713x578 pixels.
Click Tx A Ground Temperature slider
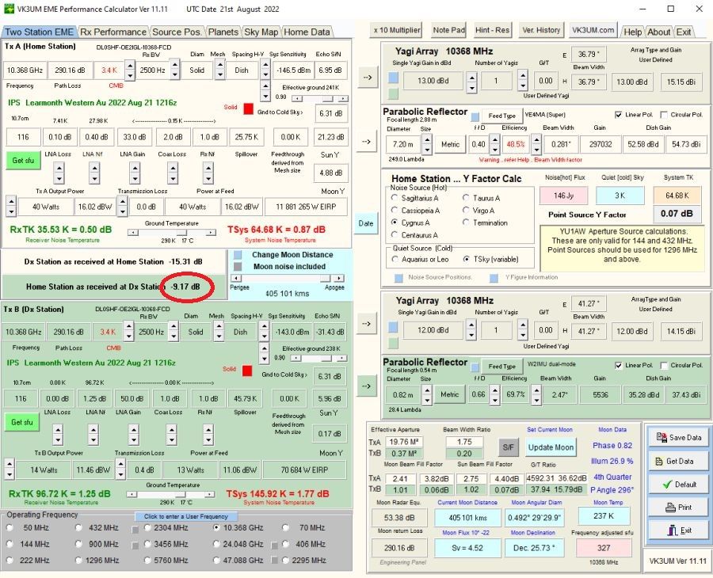point(171,232)
